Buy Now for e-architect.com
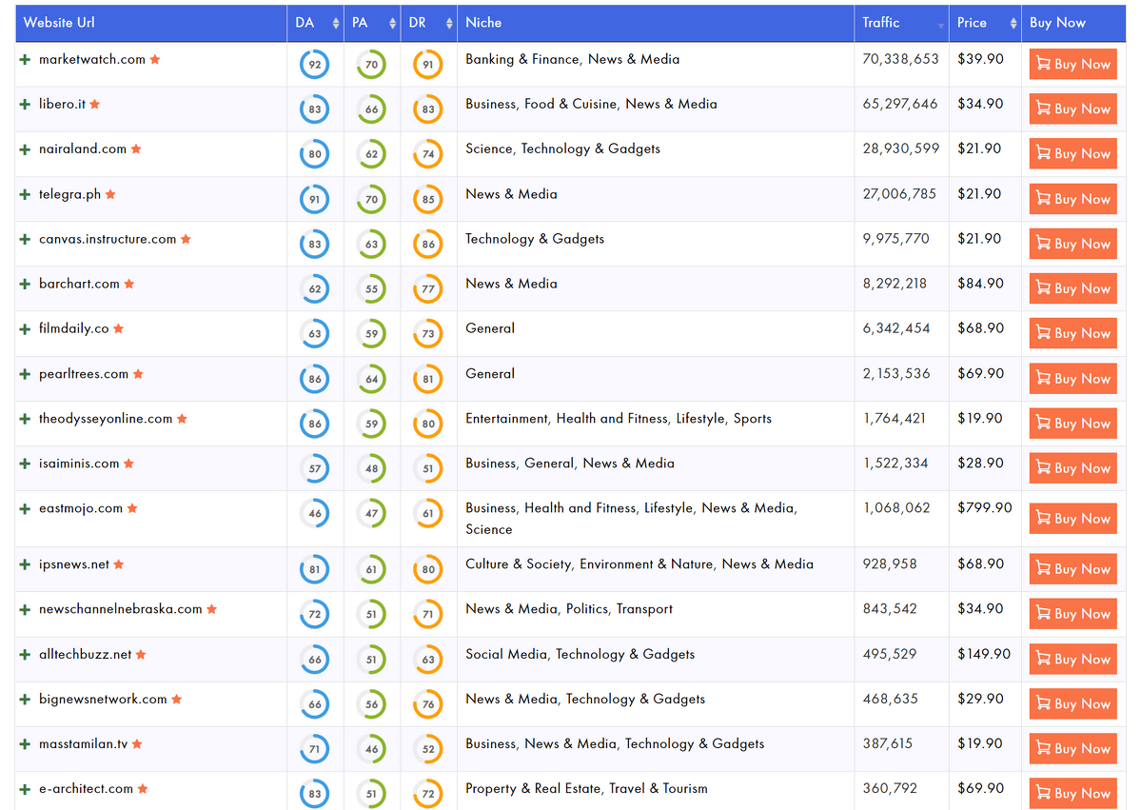 pos(1072,793)
